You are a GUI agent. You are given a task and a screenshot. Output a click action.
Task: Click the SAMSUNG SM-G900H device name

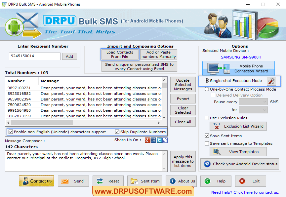[x=241, y=57]
